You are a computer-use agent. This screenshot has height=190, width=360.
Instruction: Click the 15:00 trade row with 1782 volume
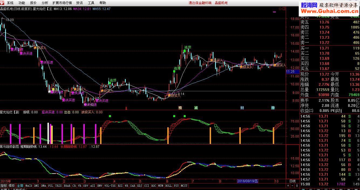coord(330,184)
